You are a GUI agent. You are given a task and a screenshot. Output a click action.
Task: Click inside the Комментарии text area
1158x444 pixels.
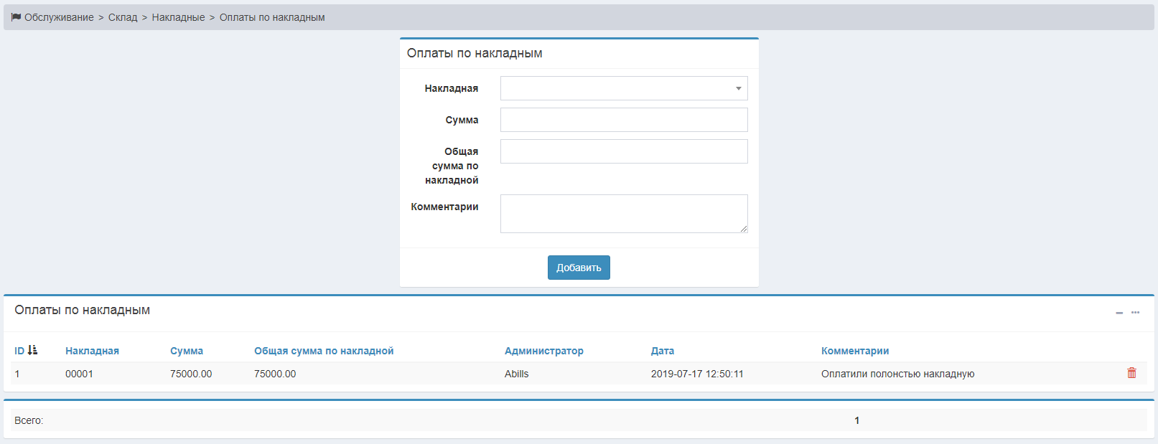click(623, 213)
